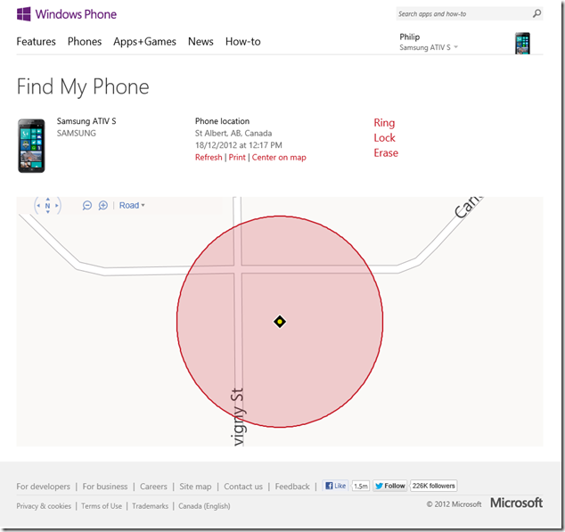
Task: Zoom in the map
Action: coord(102,205)
